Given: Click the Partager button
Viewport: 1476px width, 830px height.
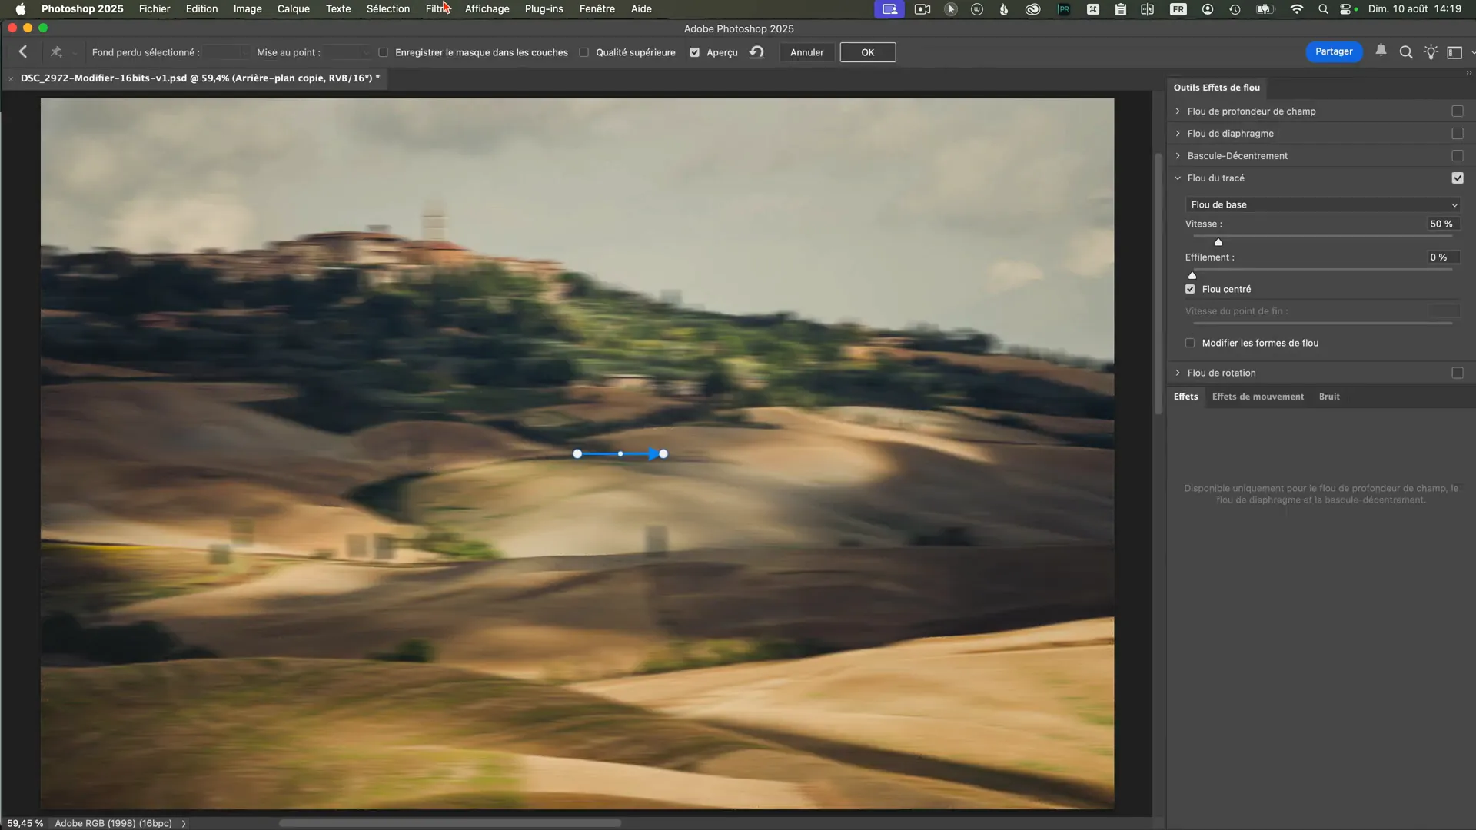Looking at the screenshot, I should [x=1334, y=51].
